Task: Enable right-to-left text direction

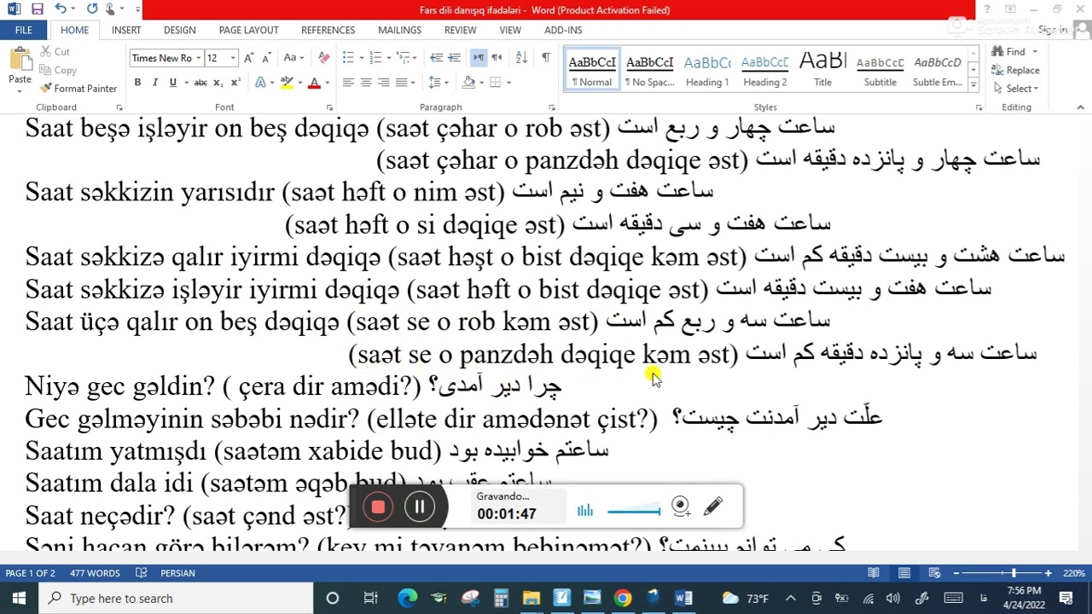Action: (x=497, y=58)
